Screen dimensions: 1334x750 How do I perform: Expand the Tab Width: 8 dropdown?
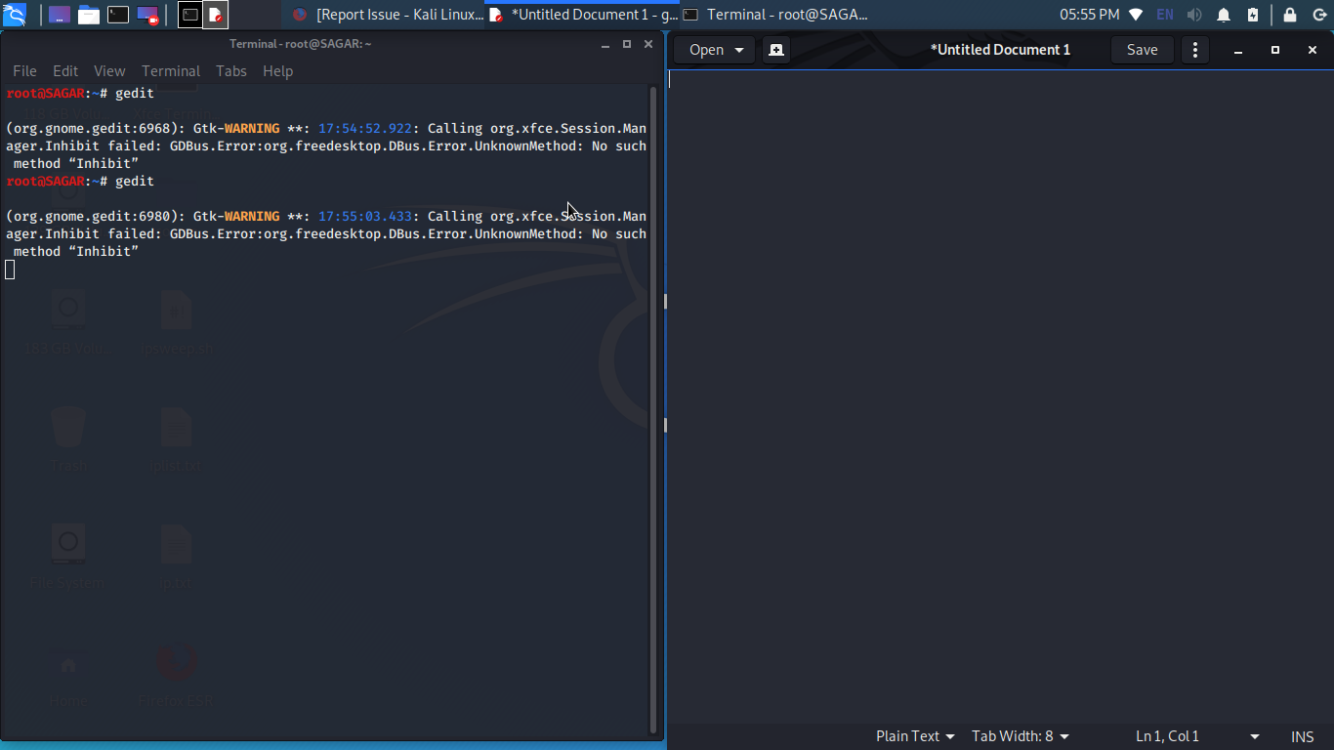click(x=1021, y=736)
